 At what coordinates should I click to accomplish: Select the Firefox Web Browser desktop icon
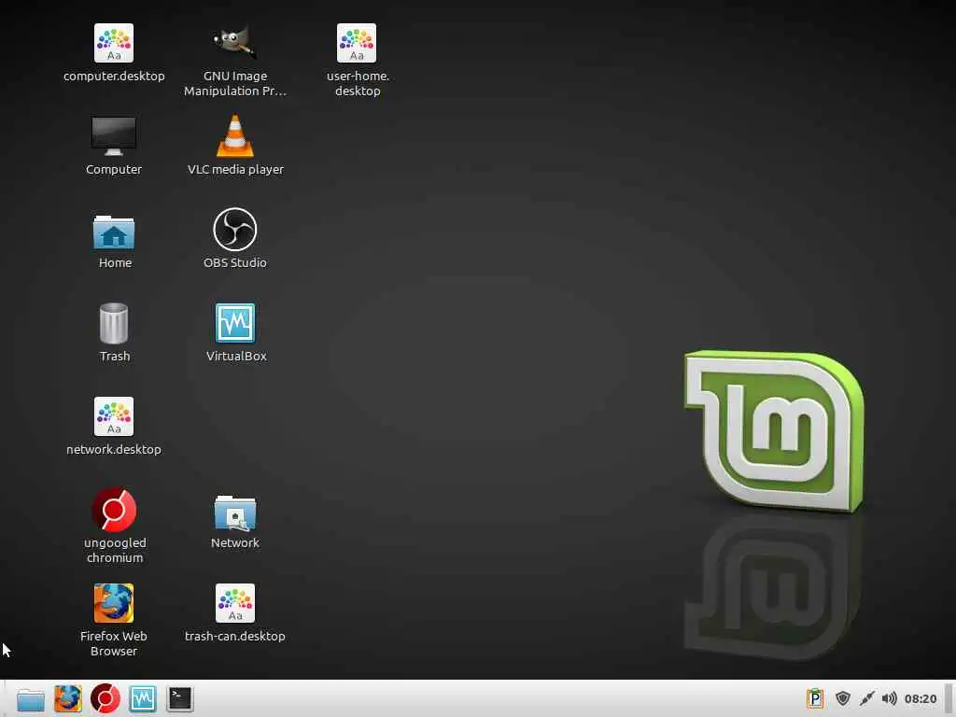pyautogui.click(x=113, y=603)
